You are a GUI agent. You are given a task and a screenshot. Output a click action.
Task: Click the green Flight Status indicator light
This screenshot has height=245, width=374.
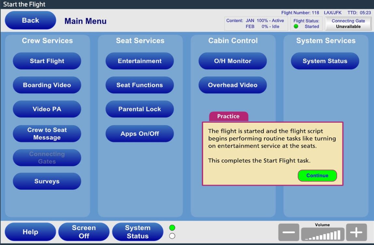[296, 27]
